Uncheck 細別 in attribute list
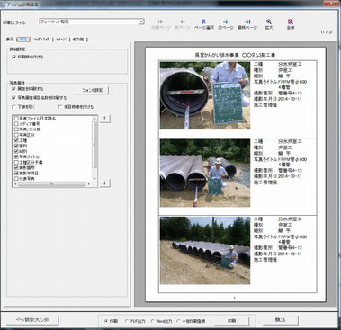 click(16, 151)
